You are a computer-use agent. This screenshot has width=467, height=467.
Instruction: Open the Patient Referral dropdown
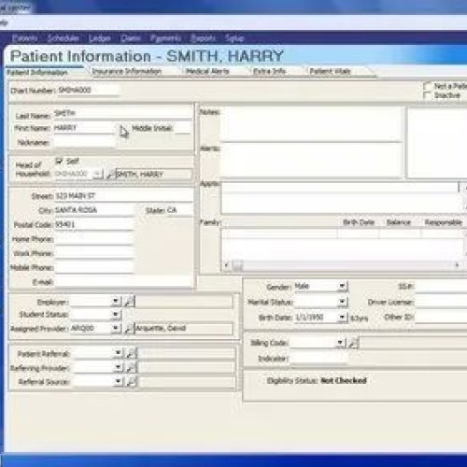tap(118, 353)
